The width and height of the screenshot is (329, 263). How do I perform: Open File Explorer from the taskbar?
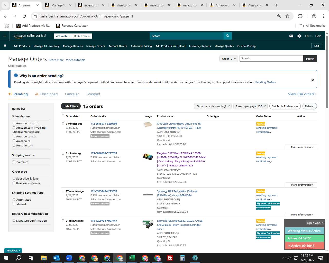[44, 258]
